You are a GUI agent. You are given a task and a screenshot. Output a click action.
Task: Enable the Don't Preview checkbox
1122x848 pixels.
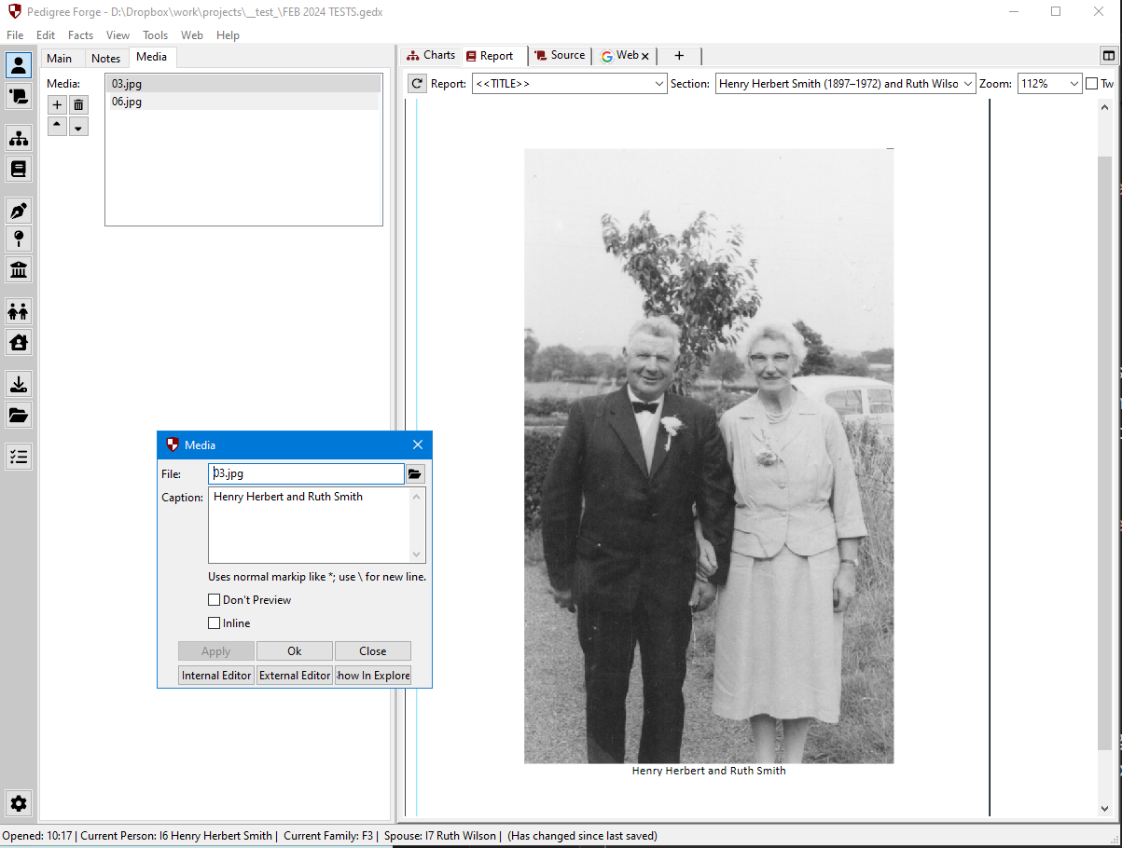(215, 600)
